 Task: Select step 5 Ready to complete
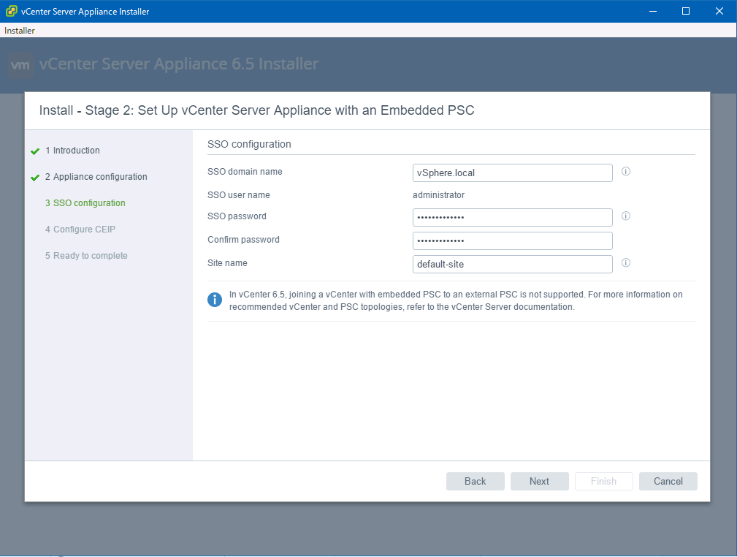tap(86, 256)
